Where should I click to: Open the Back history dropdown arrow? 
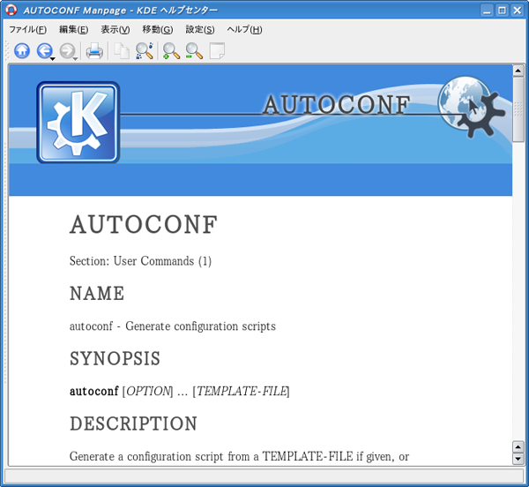[53, 59]
